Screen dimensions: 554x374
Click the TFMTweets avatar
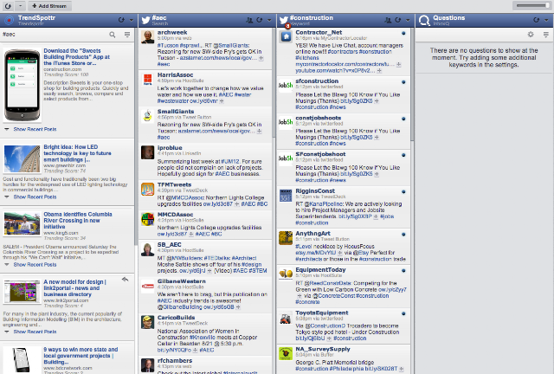point(147,189)
